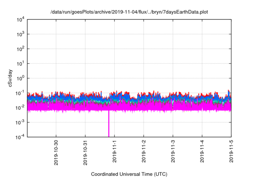Click the 10^-1 y-axis tick label
This screenshot has width=255, height=178.
(x=20, y=93)
